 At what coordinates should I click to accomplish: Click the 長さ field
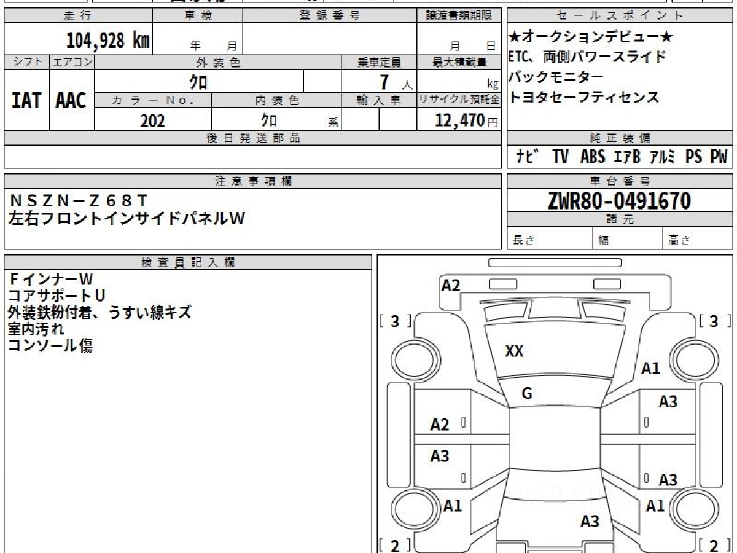pyautogui.click(x=550, y=238)
